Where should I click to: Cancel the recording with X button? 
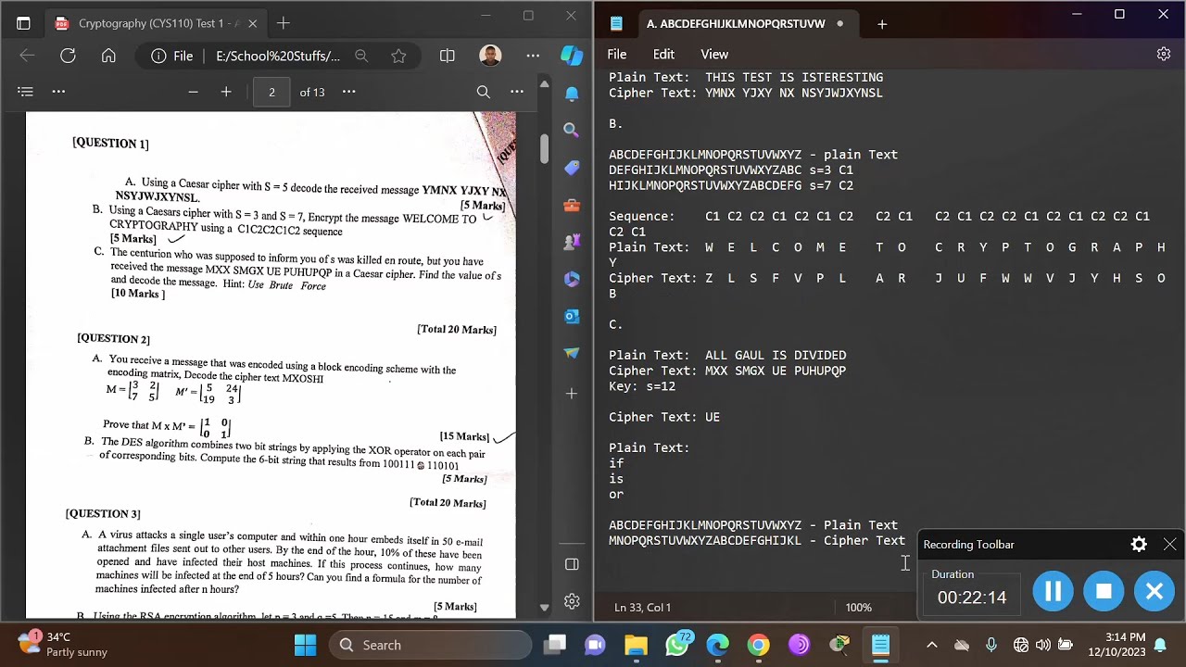click(1154, 591)
